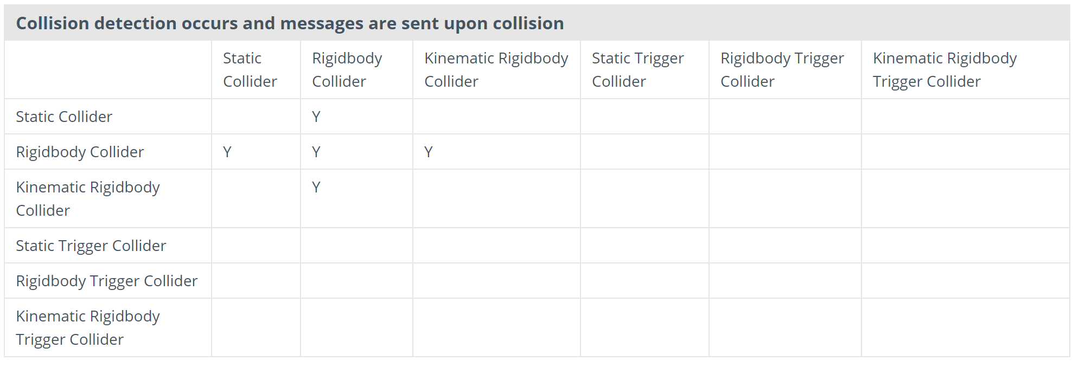Click the Kinematic Rigidbody Collider column header
The image size is (1079, 367).
[x=496, y=69]
